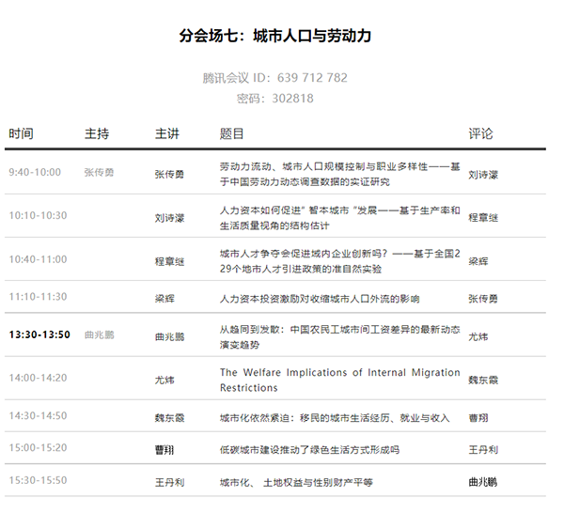564x513 pixels.
Task: Open the 城市化、土地权益与性别财产平等 title
Action: (296, 483)
